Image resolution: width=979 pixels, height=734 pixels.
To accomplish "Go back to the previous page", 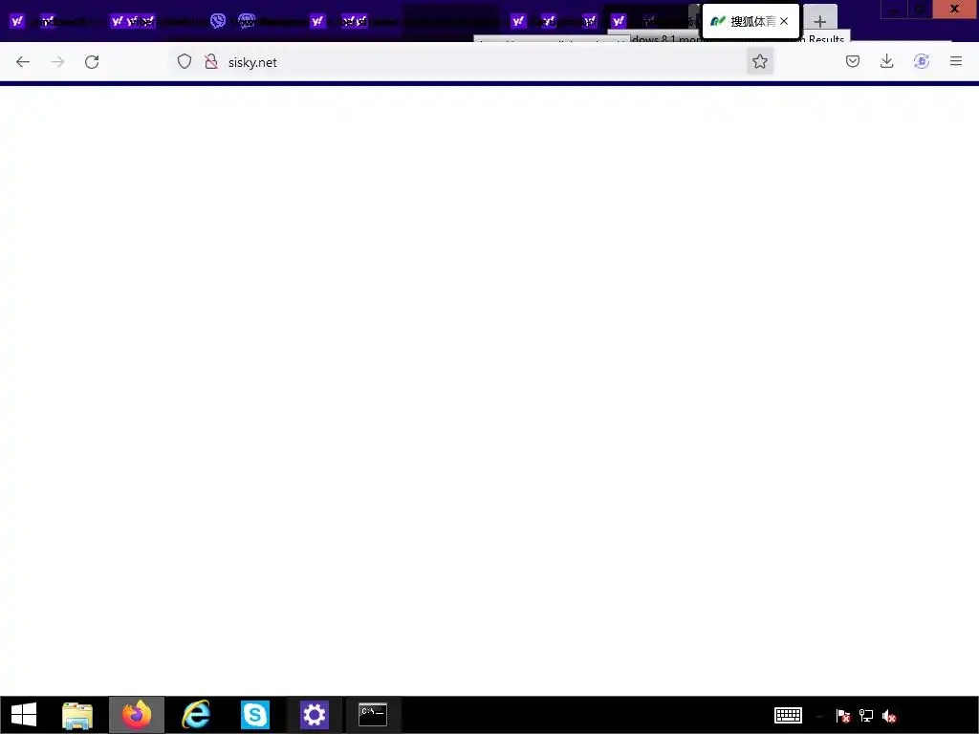I will click(x=23, y=62).
